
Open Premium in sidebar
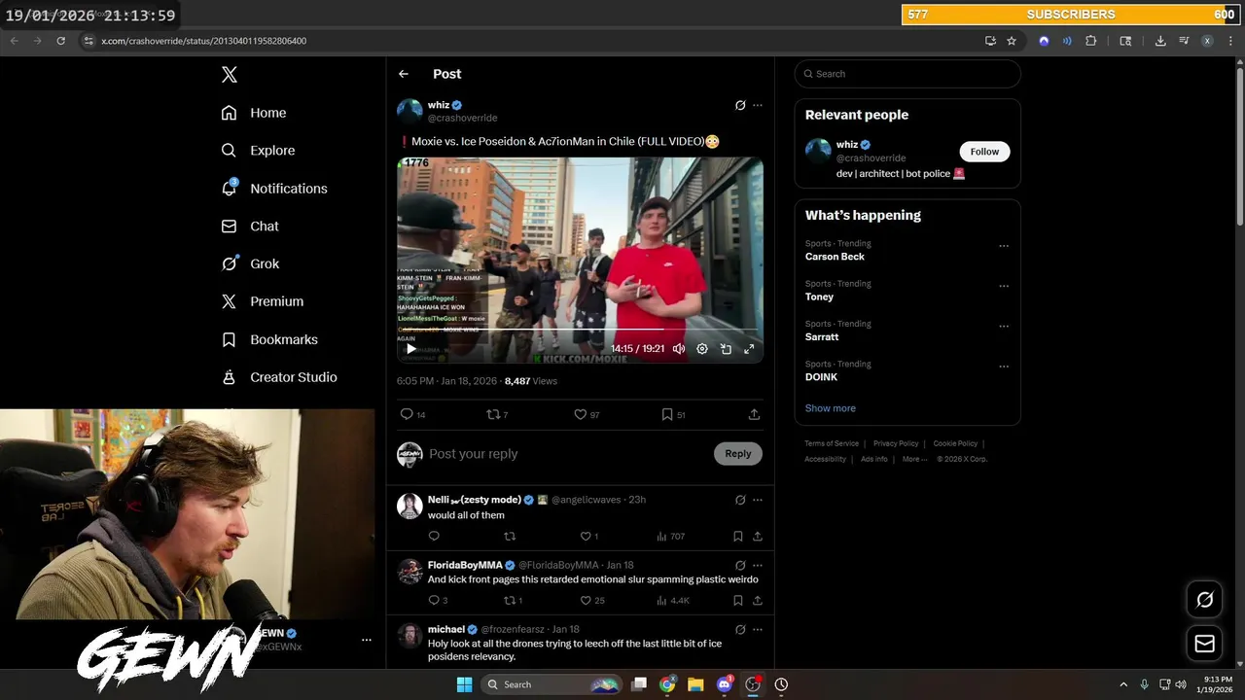click(x=263, y=301)
